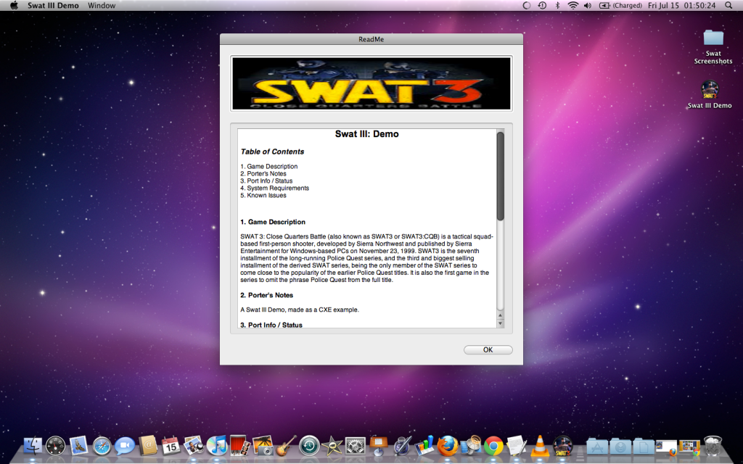Open the spotlight-and-blueprint utility icon in the dock
The image size is (743, 464).
point(470,446)
